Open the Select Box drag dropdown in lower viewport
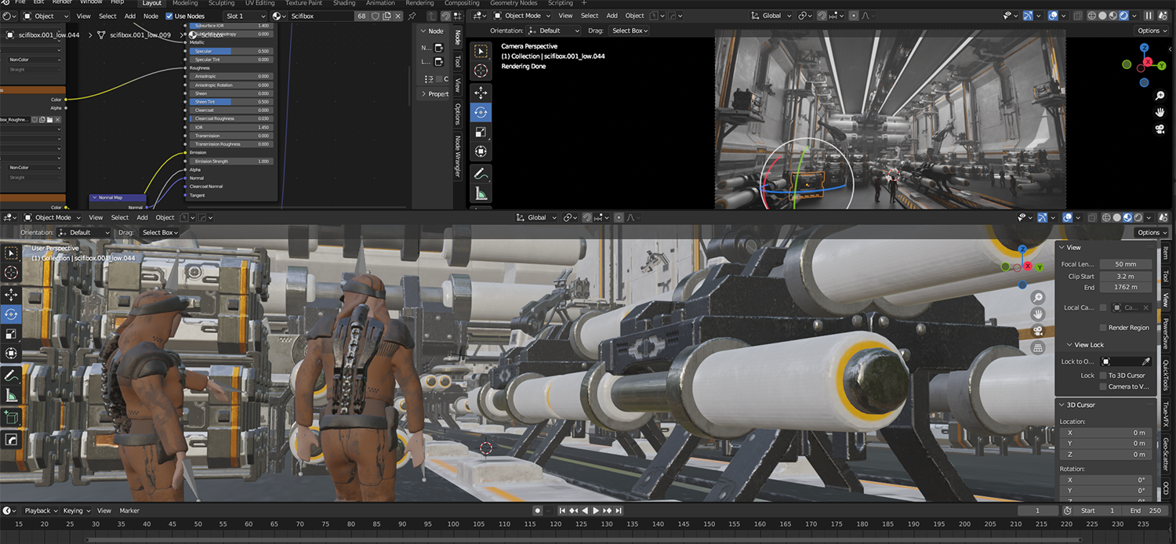Screen dimensions: 1176x544 click(x=160, y=233)
